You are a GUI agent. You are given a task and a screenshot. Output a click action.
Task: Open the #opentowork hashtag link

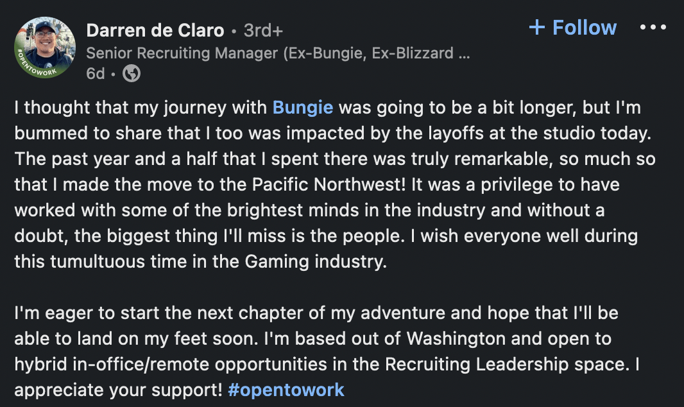click(x=286, y=390)
